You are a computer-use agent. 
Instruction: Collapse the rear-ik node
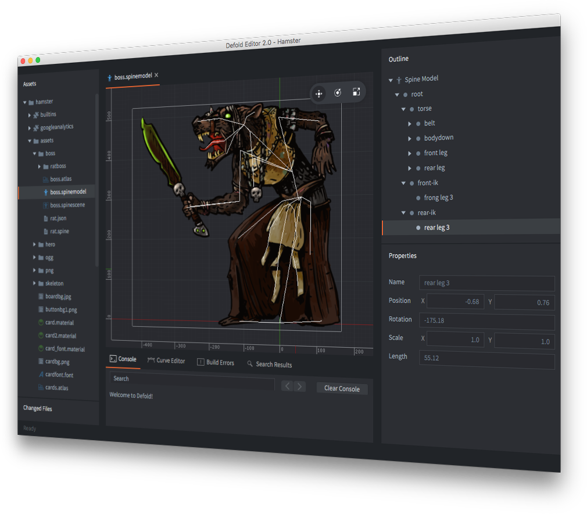tap(403, 213)
